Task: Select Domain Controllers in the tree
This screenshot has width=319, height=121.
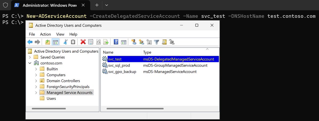Action: tap(63, 81)
